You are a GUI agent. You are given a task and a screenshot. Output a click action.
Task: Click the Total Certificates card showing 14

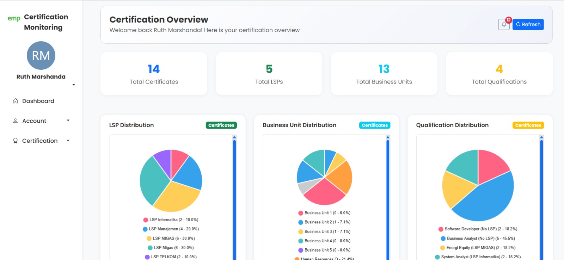[154, 74]
